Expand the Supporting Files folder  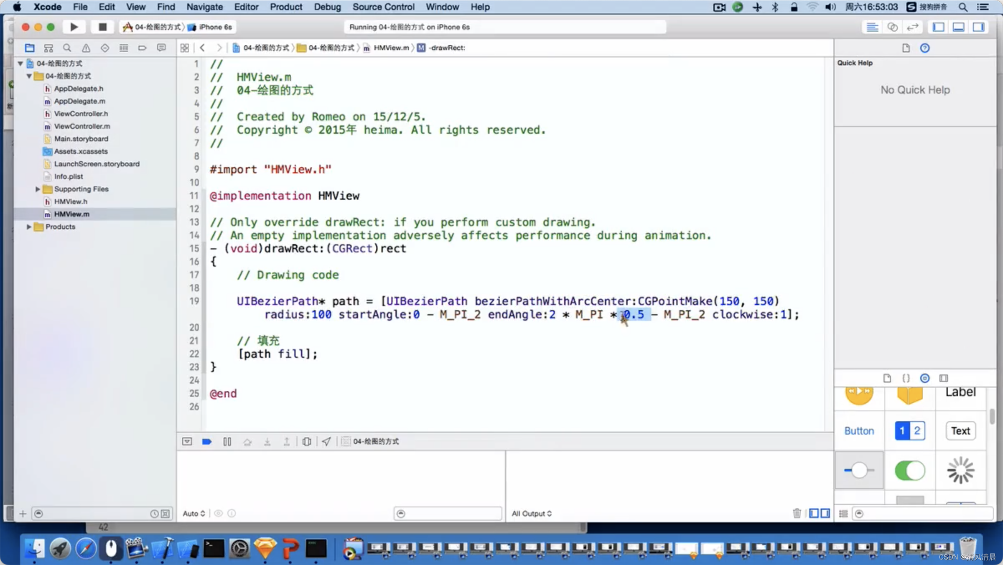coord(38,188)
